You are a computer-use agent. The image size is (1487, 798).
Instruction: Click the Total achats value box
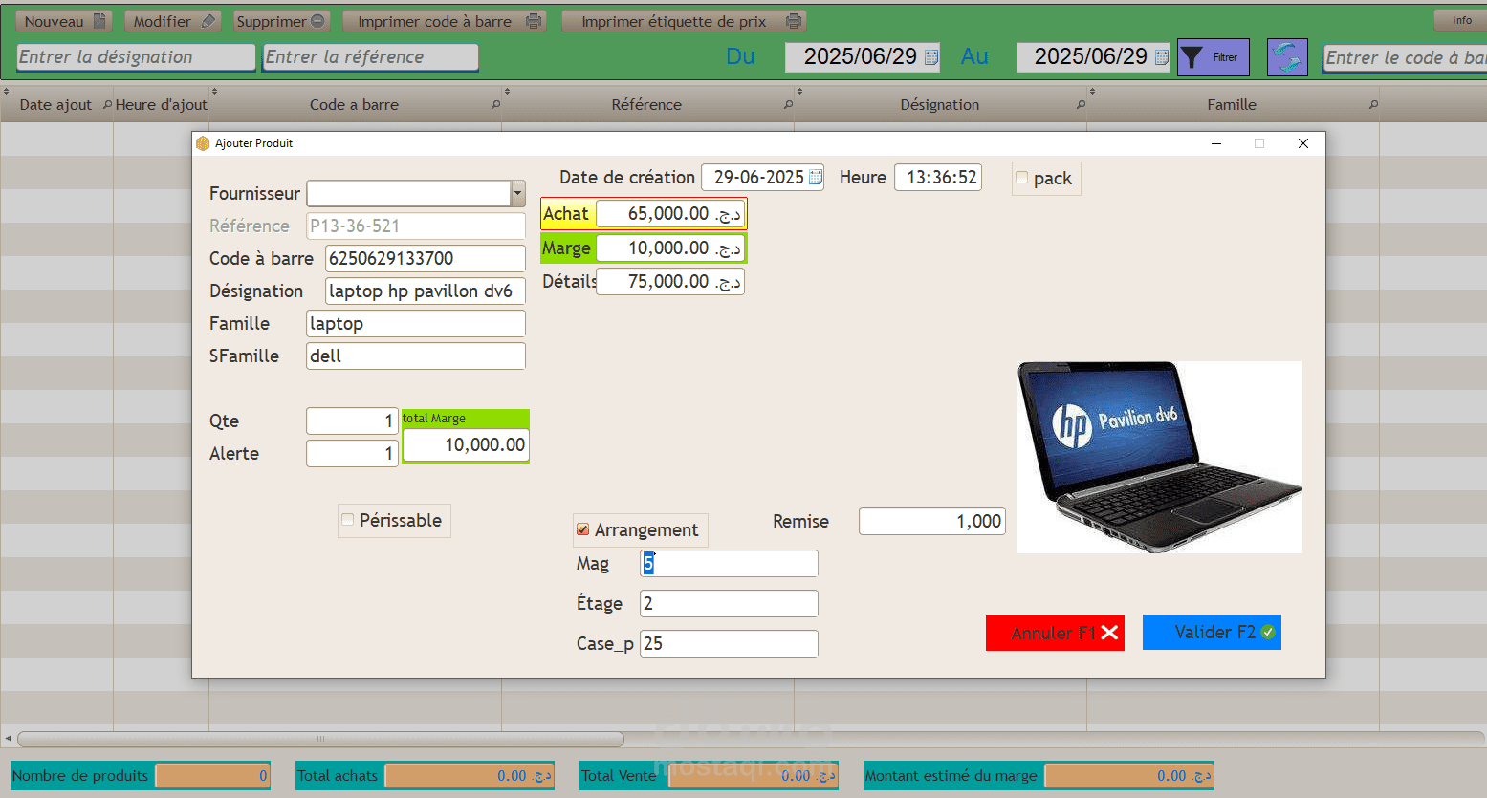click(x=470, y=775)
